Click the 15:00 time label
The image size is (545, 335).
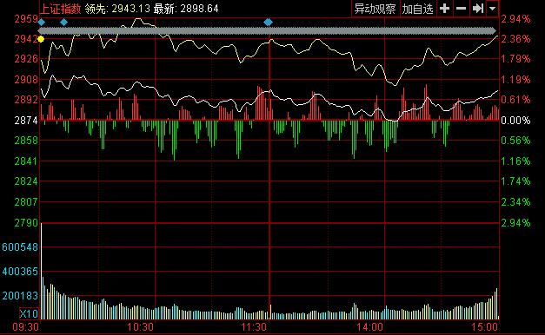484,327
